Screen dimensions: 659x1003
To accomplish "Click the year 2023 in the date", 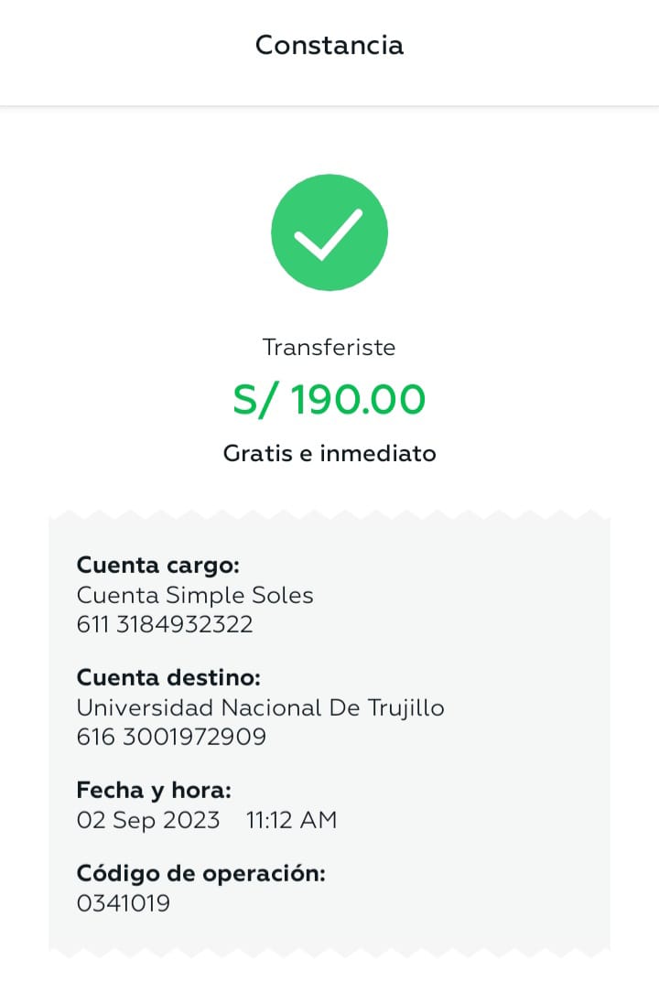I will [x=191, y=820].
